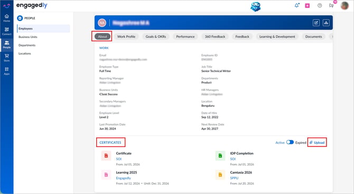Open the green IDP Completion file icon
Image resolution: width=354 pixels, height=194 pixels.
pyautogui.click(x=220, y=155)
